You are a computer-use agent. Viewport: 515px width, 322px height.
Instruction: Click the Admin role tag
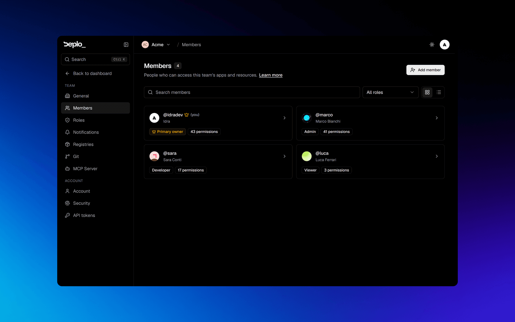coord(310,132)
